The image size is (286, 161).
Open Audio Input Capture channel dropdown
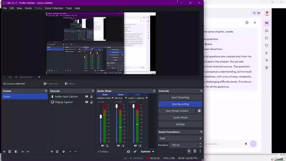[x=147, y=98]
